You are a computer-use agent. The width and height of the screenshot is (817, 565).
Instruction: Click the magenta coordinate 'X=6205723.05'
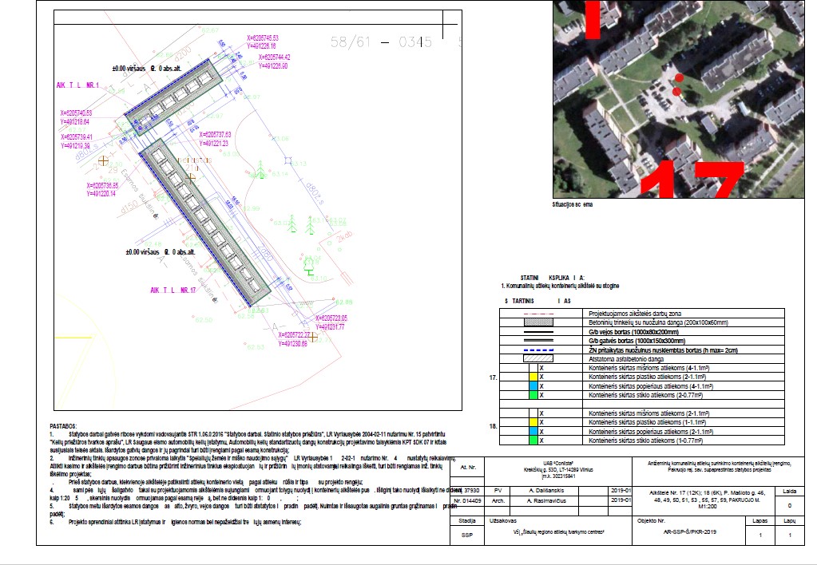coord(331,318)
